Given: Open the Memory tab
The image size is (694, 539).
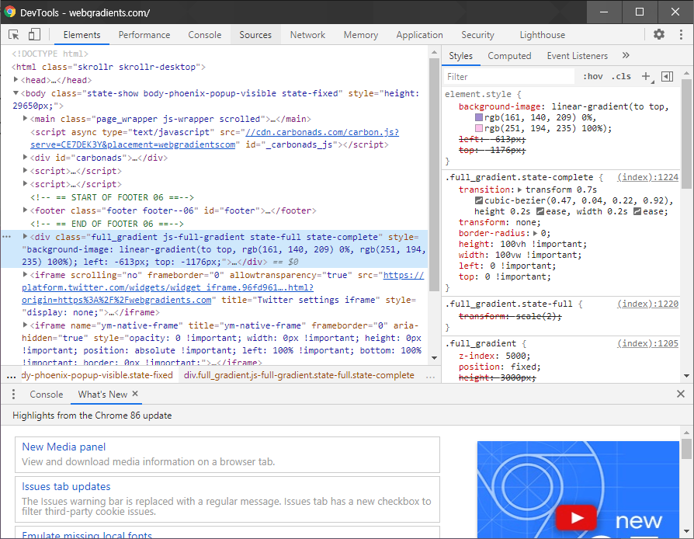Looking at the screenshot, I should 361,34.
